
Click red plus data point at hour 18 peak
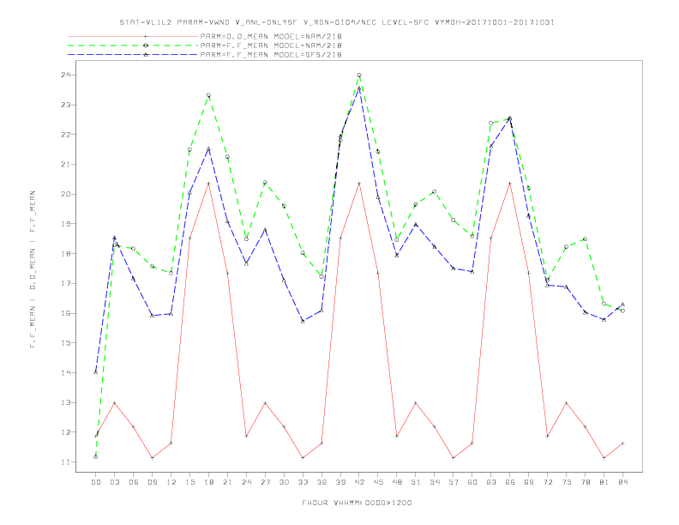[x=208, y=184]
